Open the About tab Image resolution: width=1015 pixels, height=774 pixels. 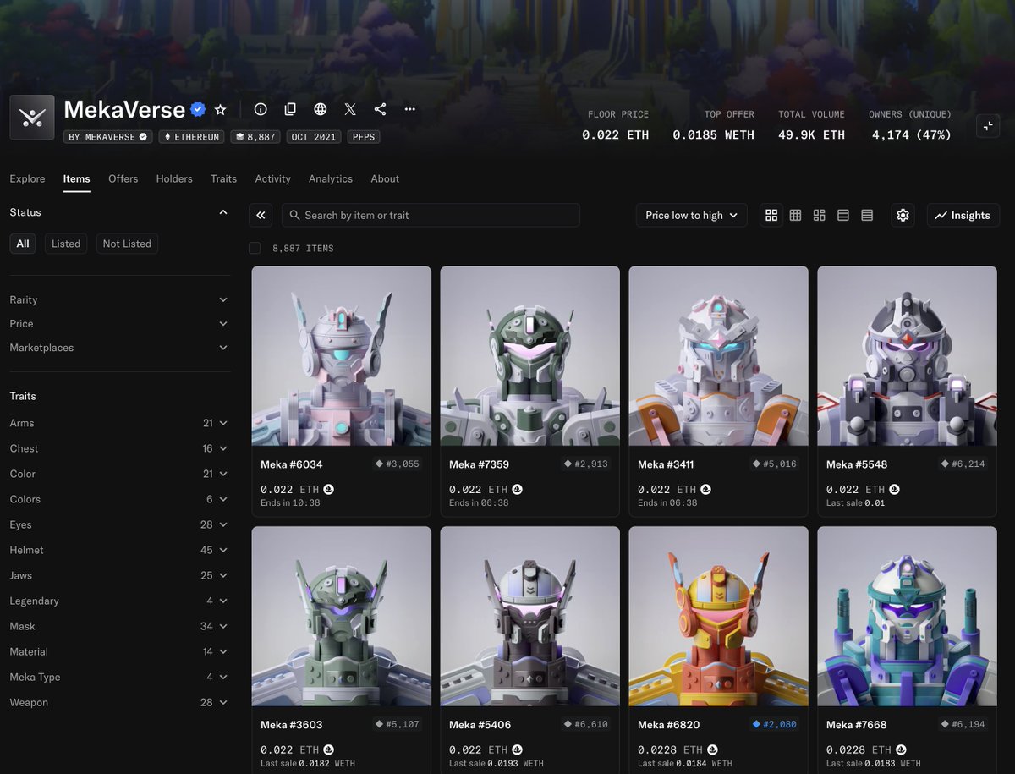point(385,179)
